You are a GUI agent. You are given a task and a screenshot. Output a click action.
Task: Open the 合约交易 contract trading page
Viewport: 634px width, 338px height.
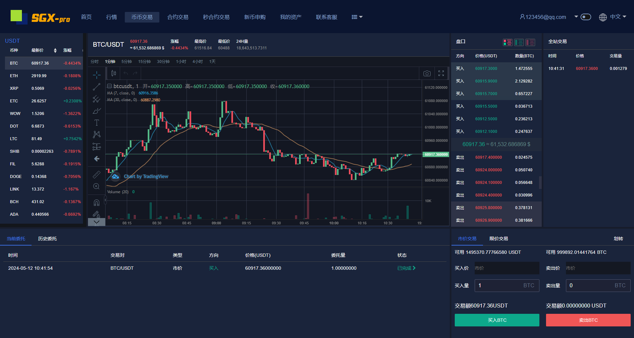point(178,17)
